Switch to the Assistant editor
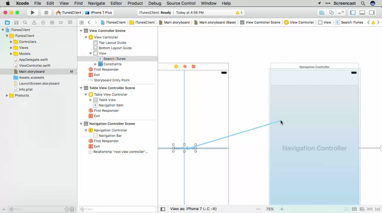The image size is (382, 213). click(331, 12)
